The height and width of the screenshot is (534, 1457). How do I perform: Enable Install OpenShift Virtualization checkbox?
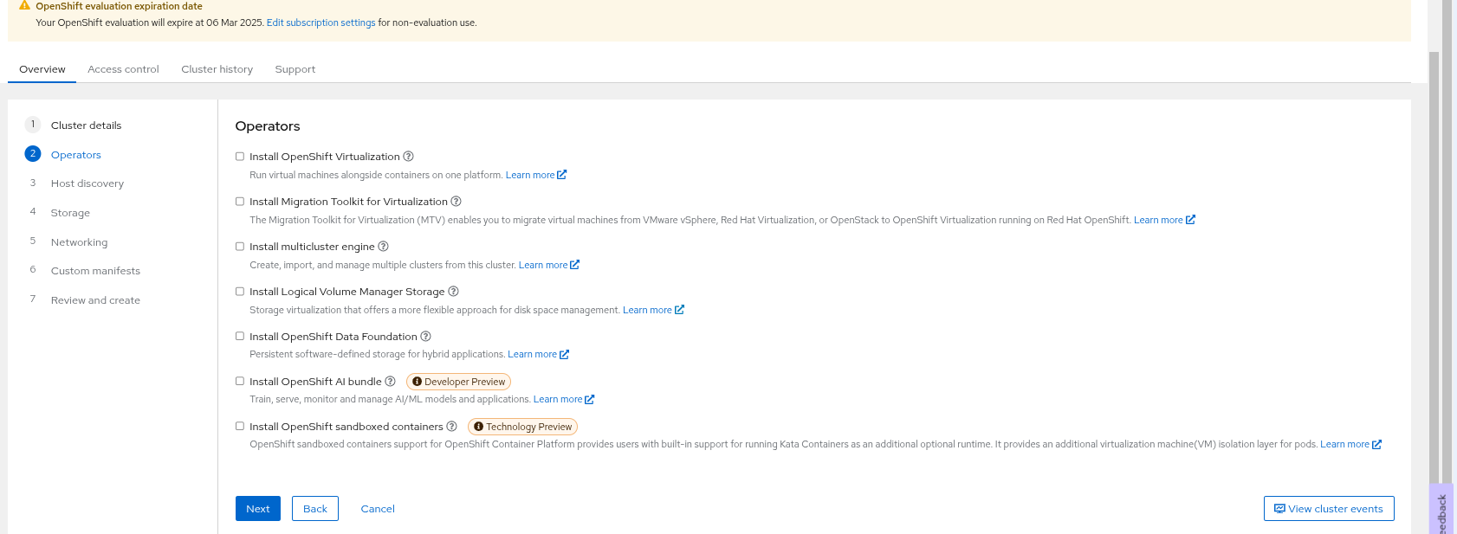(x=240, y=157)
